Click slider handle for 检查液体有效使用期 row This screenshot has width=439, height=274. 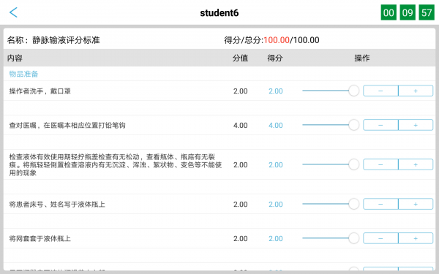(x=354, y=164)
